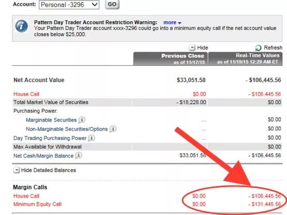Screen dimensions: 287x215
Task: Click the Max Available for Withdrawal label
Action: click(x=48, y=147)
